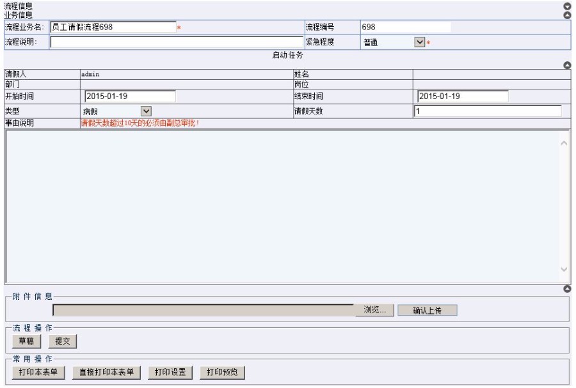
Task: Click inside the 事由说明 text area
Action: coord(282,206)
